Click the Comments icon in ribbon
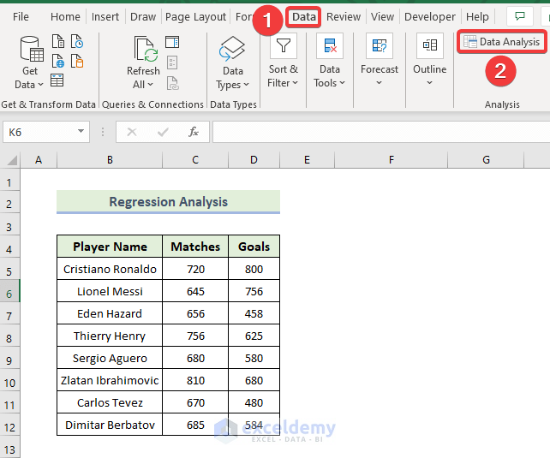This screenshot has width=550, height=458. (519, 16)
